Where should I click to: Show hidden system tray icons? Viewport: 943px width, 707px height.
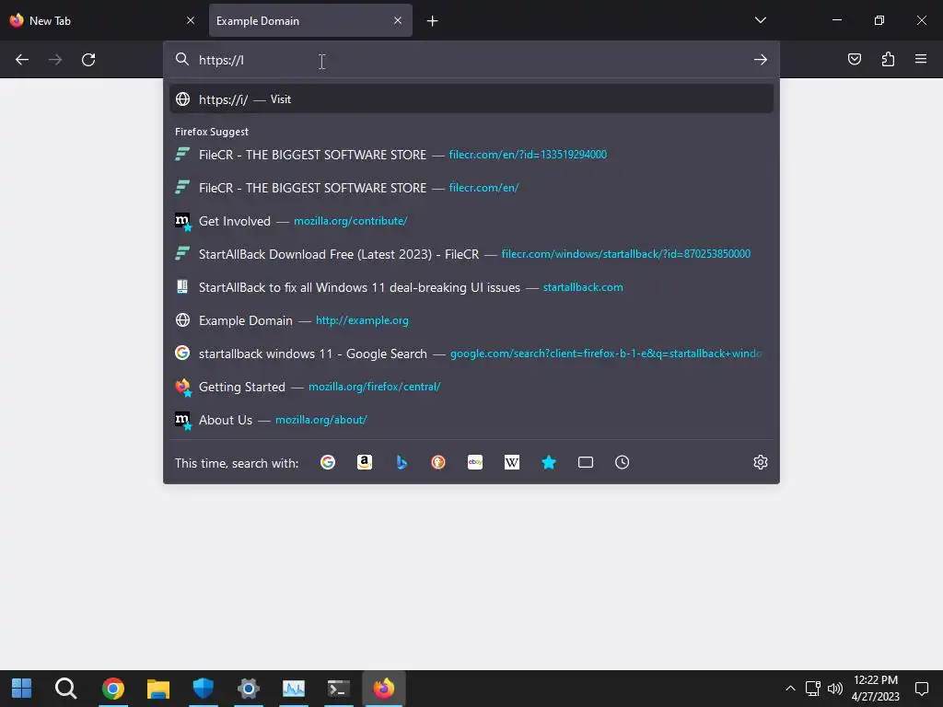click(790, 689)
